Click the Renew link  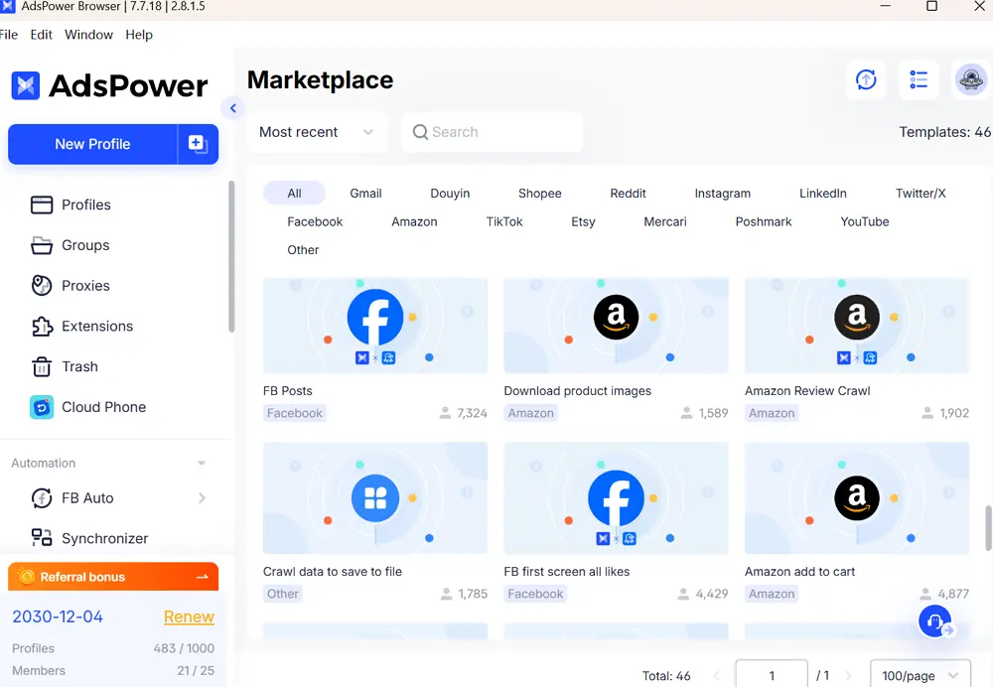click(189, 617)
